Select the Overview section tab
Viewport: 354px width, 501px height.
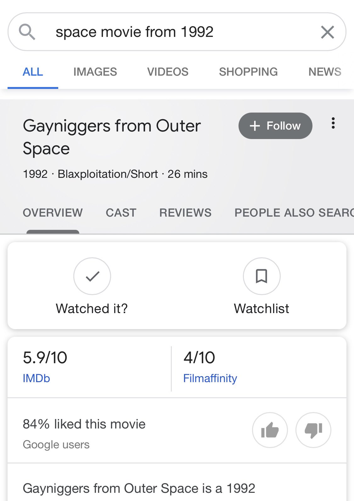[53, 213]
